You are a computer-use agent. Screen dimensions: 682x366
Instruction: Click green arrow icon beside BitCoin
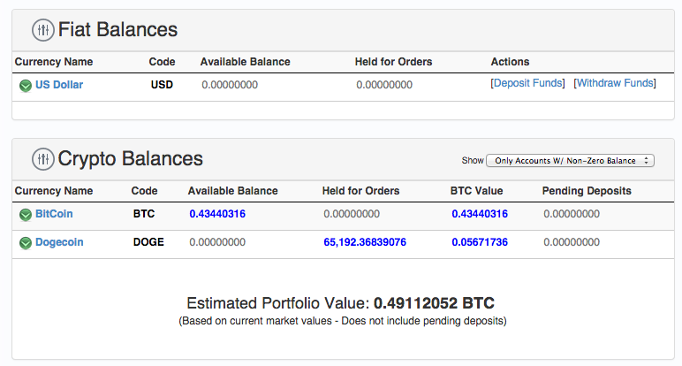(25, 215)
